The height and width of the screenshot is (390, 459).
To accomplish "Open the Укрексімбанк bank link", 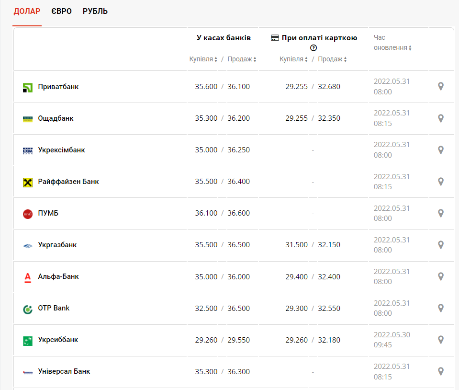I will tap(61, 150).
